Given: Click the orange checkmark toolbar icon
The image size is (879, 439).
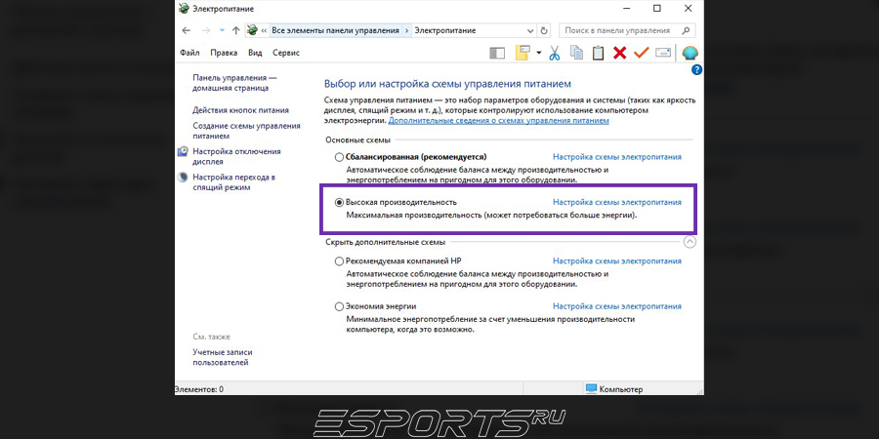Looking at the screenshot, I should pyautogui.click(x=641, y=53).
